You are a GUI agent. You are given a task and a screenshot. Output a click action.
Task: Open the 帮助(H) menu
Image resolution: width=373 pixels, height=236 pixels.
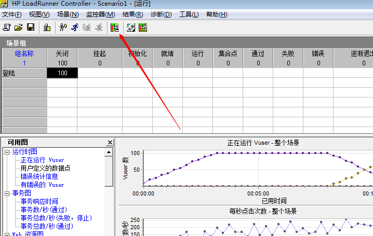(217, 15)
